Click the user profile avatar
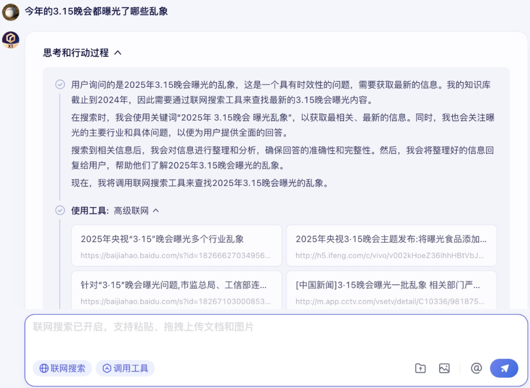Viewport: 530px width, 388px height. [10, 12]
